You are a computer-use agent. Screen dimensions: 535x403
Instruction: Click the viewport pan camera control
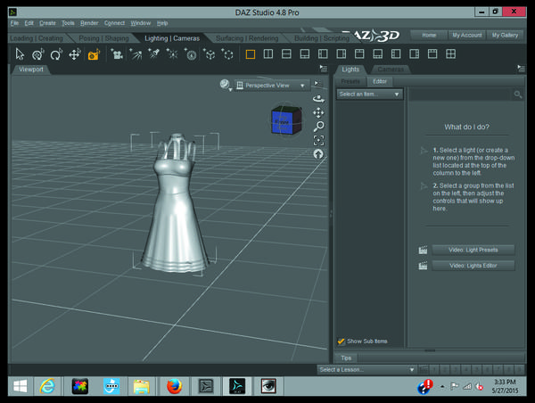318,112
